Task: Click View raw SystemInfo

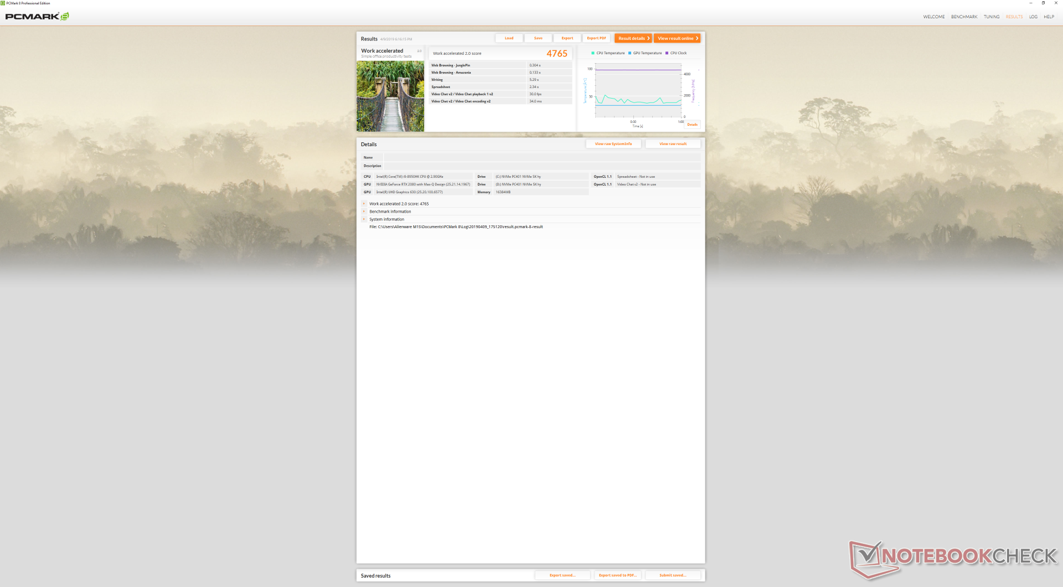Action: pos(613,144)
